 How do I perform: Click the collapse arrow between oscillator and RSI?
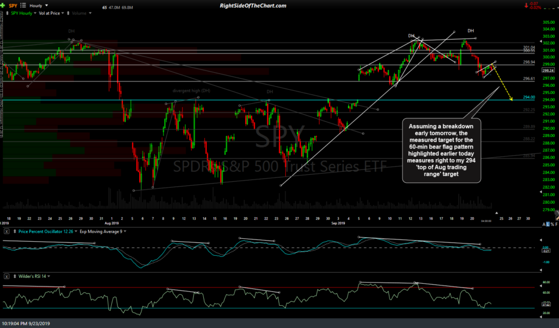(x=540, y=270)
